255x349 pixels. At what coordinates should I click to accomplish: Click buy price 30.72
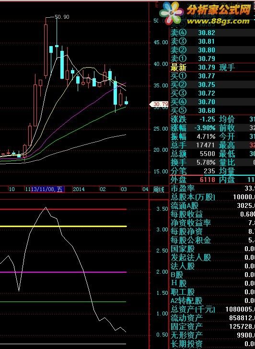[x=207, y=93]
